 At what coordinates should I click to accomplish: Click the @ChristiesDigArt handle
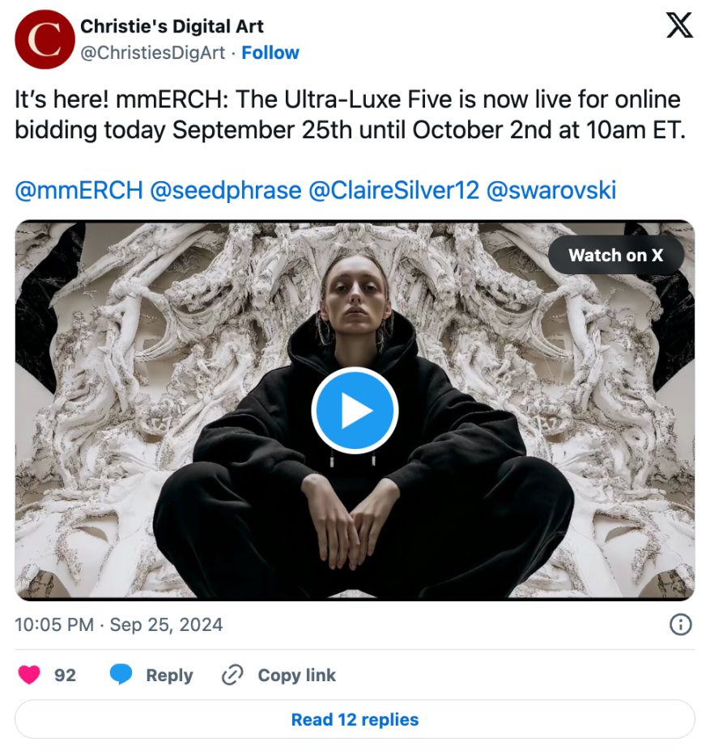pos(154,53)
